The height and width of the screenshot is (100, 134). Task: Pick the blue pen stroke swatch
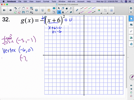click(94, 8)
